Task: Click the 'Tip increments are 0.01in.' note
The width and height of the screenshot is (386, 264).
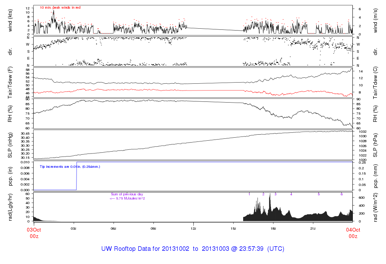Action: [x=70, y=166]
